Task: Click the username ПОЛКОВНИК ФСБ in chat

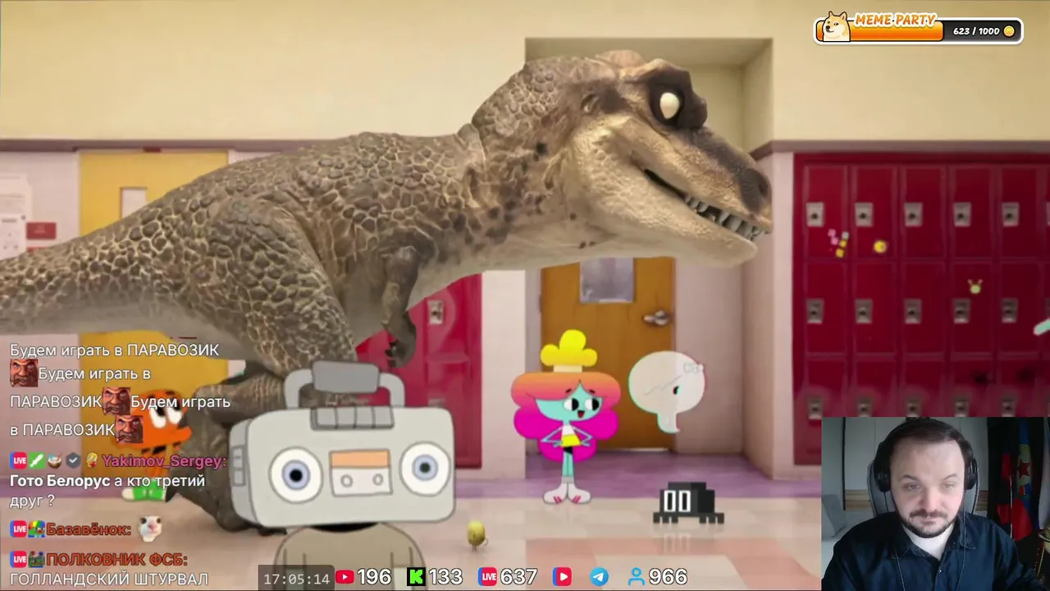Action: tap(116, 560)
